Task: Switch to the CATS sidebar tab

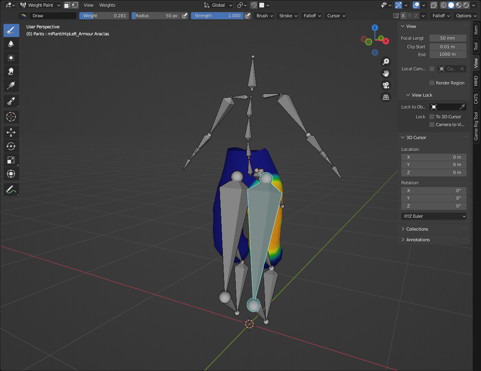Action: pyautogui.click(x=476, y=98)
